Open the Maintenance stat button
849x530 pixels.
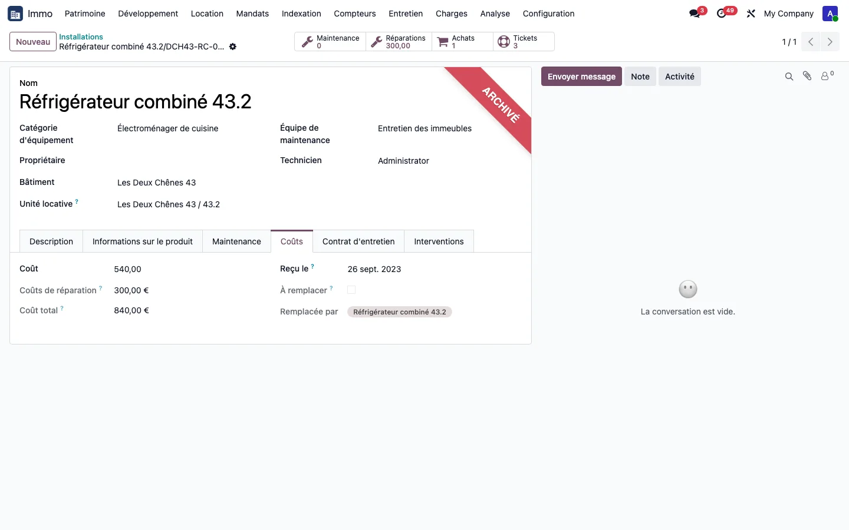coord(330,42)
